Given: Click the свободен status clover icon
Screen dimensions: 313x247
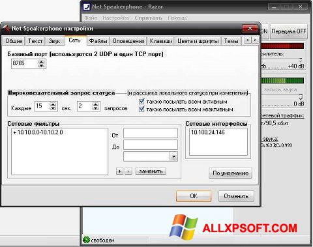Looking at the screenshot, I should (86, 240).
